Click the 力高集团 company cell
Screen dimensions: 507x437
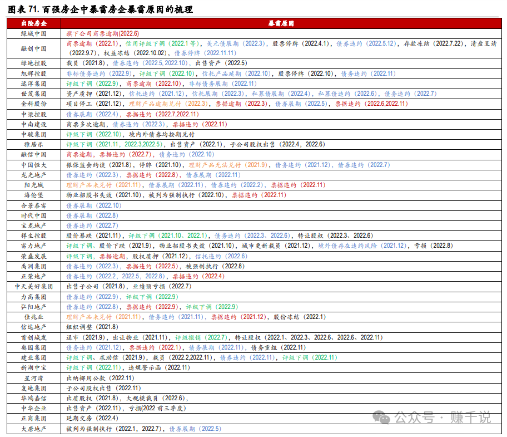click(x=34, y=297)
